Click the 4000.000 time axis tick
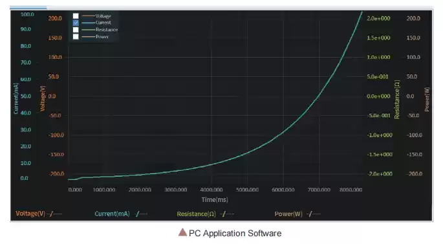The height and width of the screenshot is (244, 443). click(x=211, y=190)
